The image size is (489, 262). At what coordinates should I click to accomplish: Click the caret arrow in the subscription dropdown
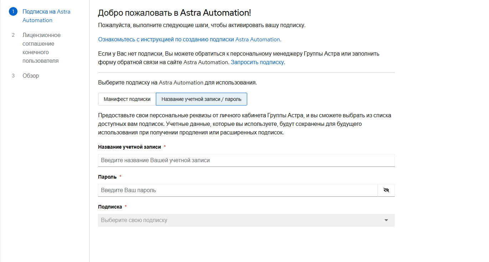(386, 220)
